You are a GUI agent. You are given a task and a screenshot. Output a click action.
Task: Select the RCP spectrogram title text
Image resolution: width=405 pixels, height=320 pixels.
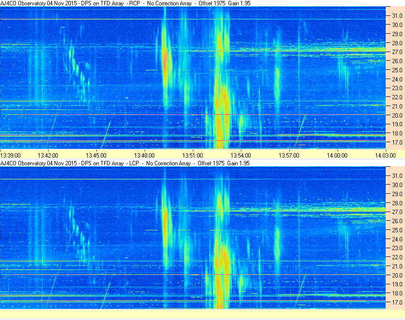tap(125, 3)
